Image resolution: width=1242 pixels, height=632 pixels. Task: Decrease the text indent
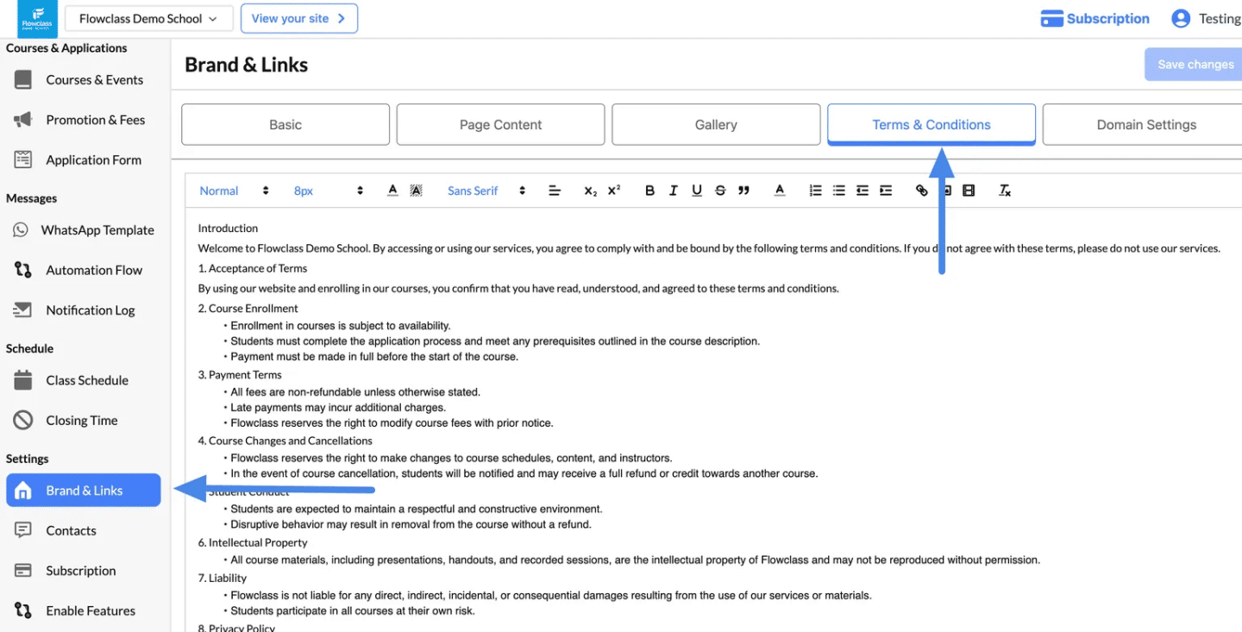coord(862,191)
